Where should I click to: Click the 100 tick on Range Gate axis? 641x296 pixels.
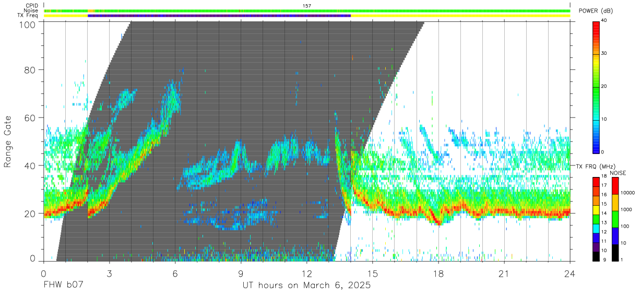[x=27, y=24]
